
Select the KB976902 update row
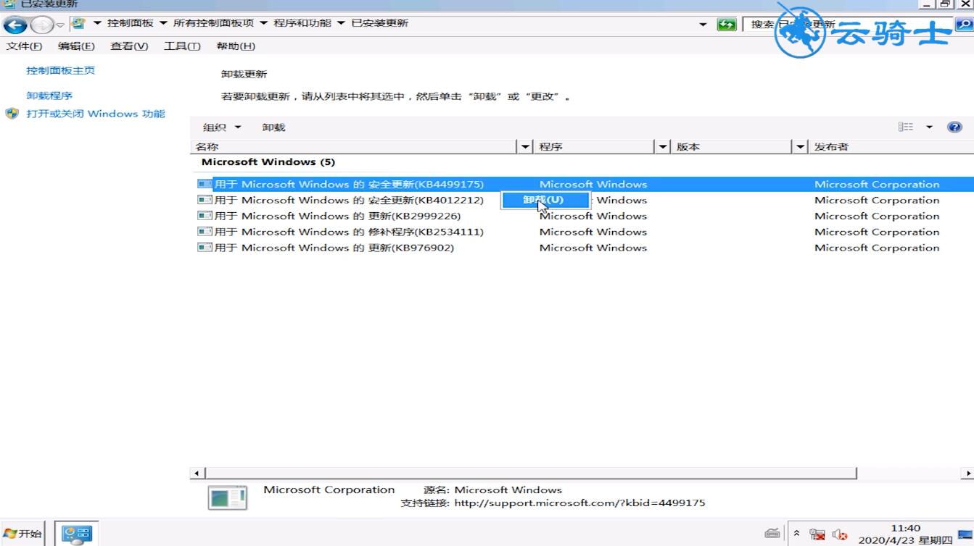coord(584,248)
